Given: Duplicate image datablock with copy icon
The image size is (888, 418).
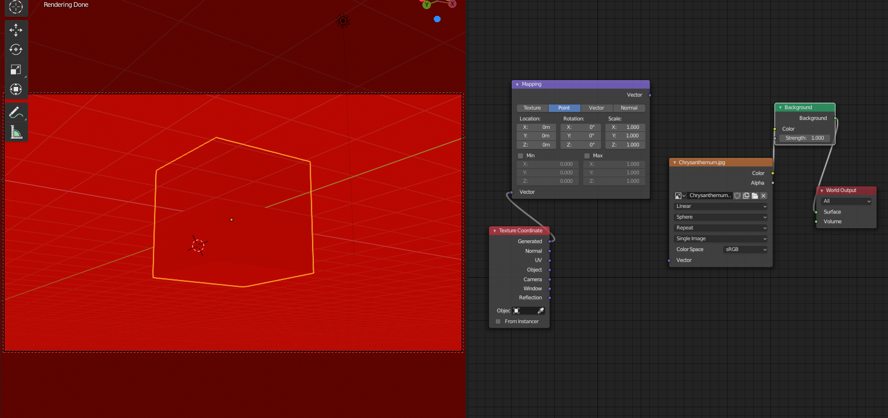Looking at the screenshot, I should point(746,195).
